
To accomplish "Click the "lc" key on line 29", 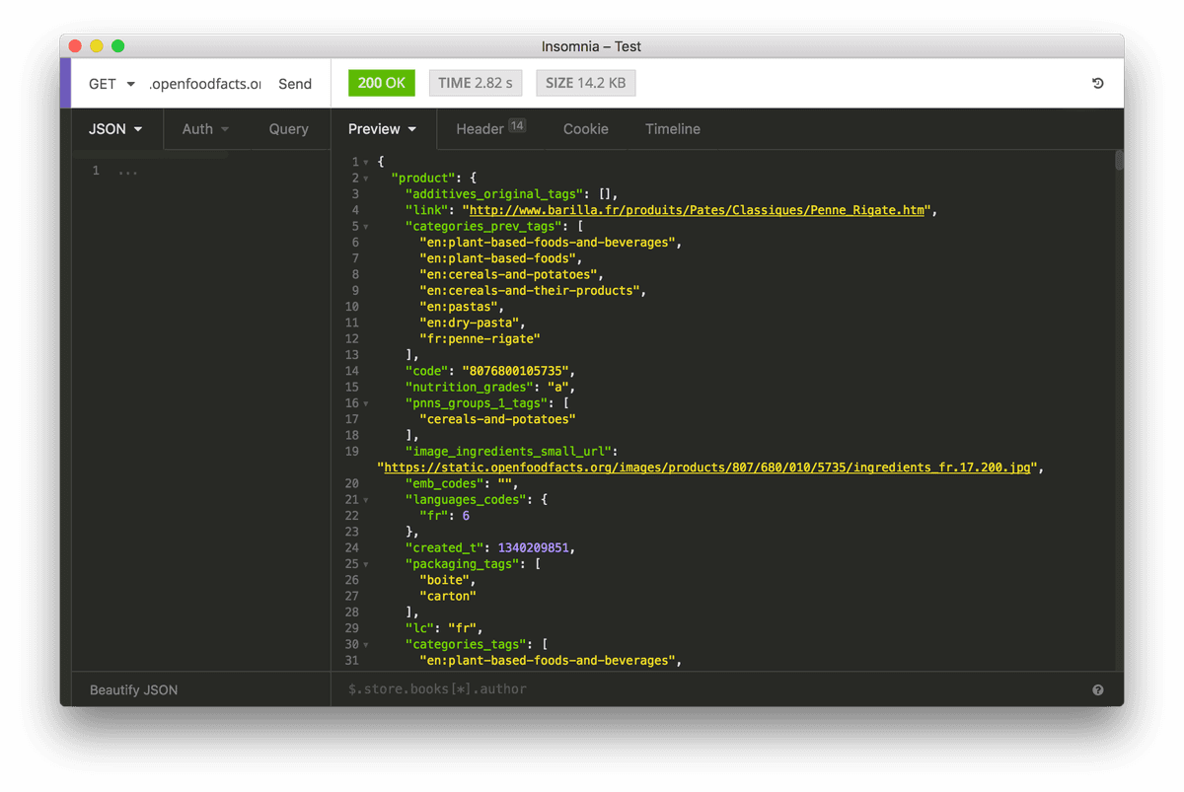I will 419,628.
